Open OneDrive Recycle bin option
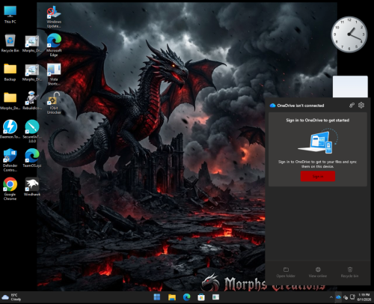Viewport: 374px width, 304px height. pyautogui.click(x=349, y=273)
